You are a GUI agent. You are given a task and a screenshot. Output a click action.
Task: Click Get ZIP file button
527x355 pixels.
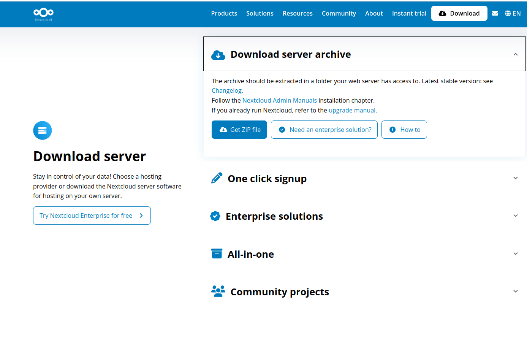(239, 130)
